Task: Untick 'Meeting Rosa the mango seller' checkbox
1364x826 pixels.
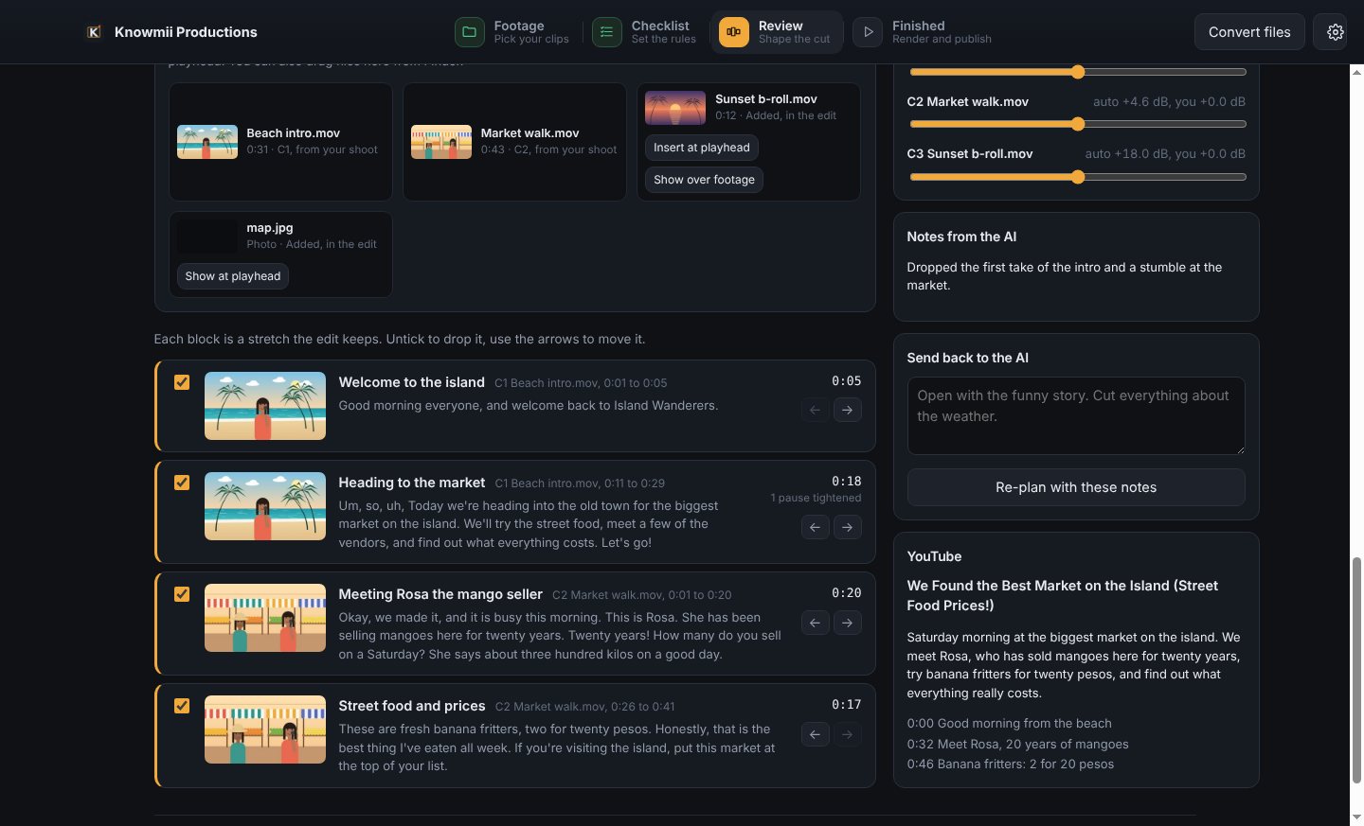Action: point(182,594)
